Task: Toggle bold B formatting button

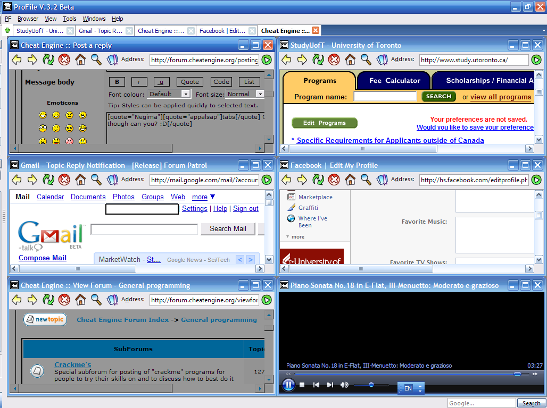Action: click(x=117, y=82)
